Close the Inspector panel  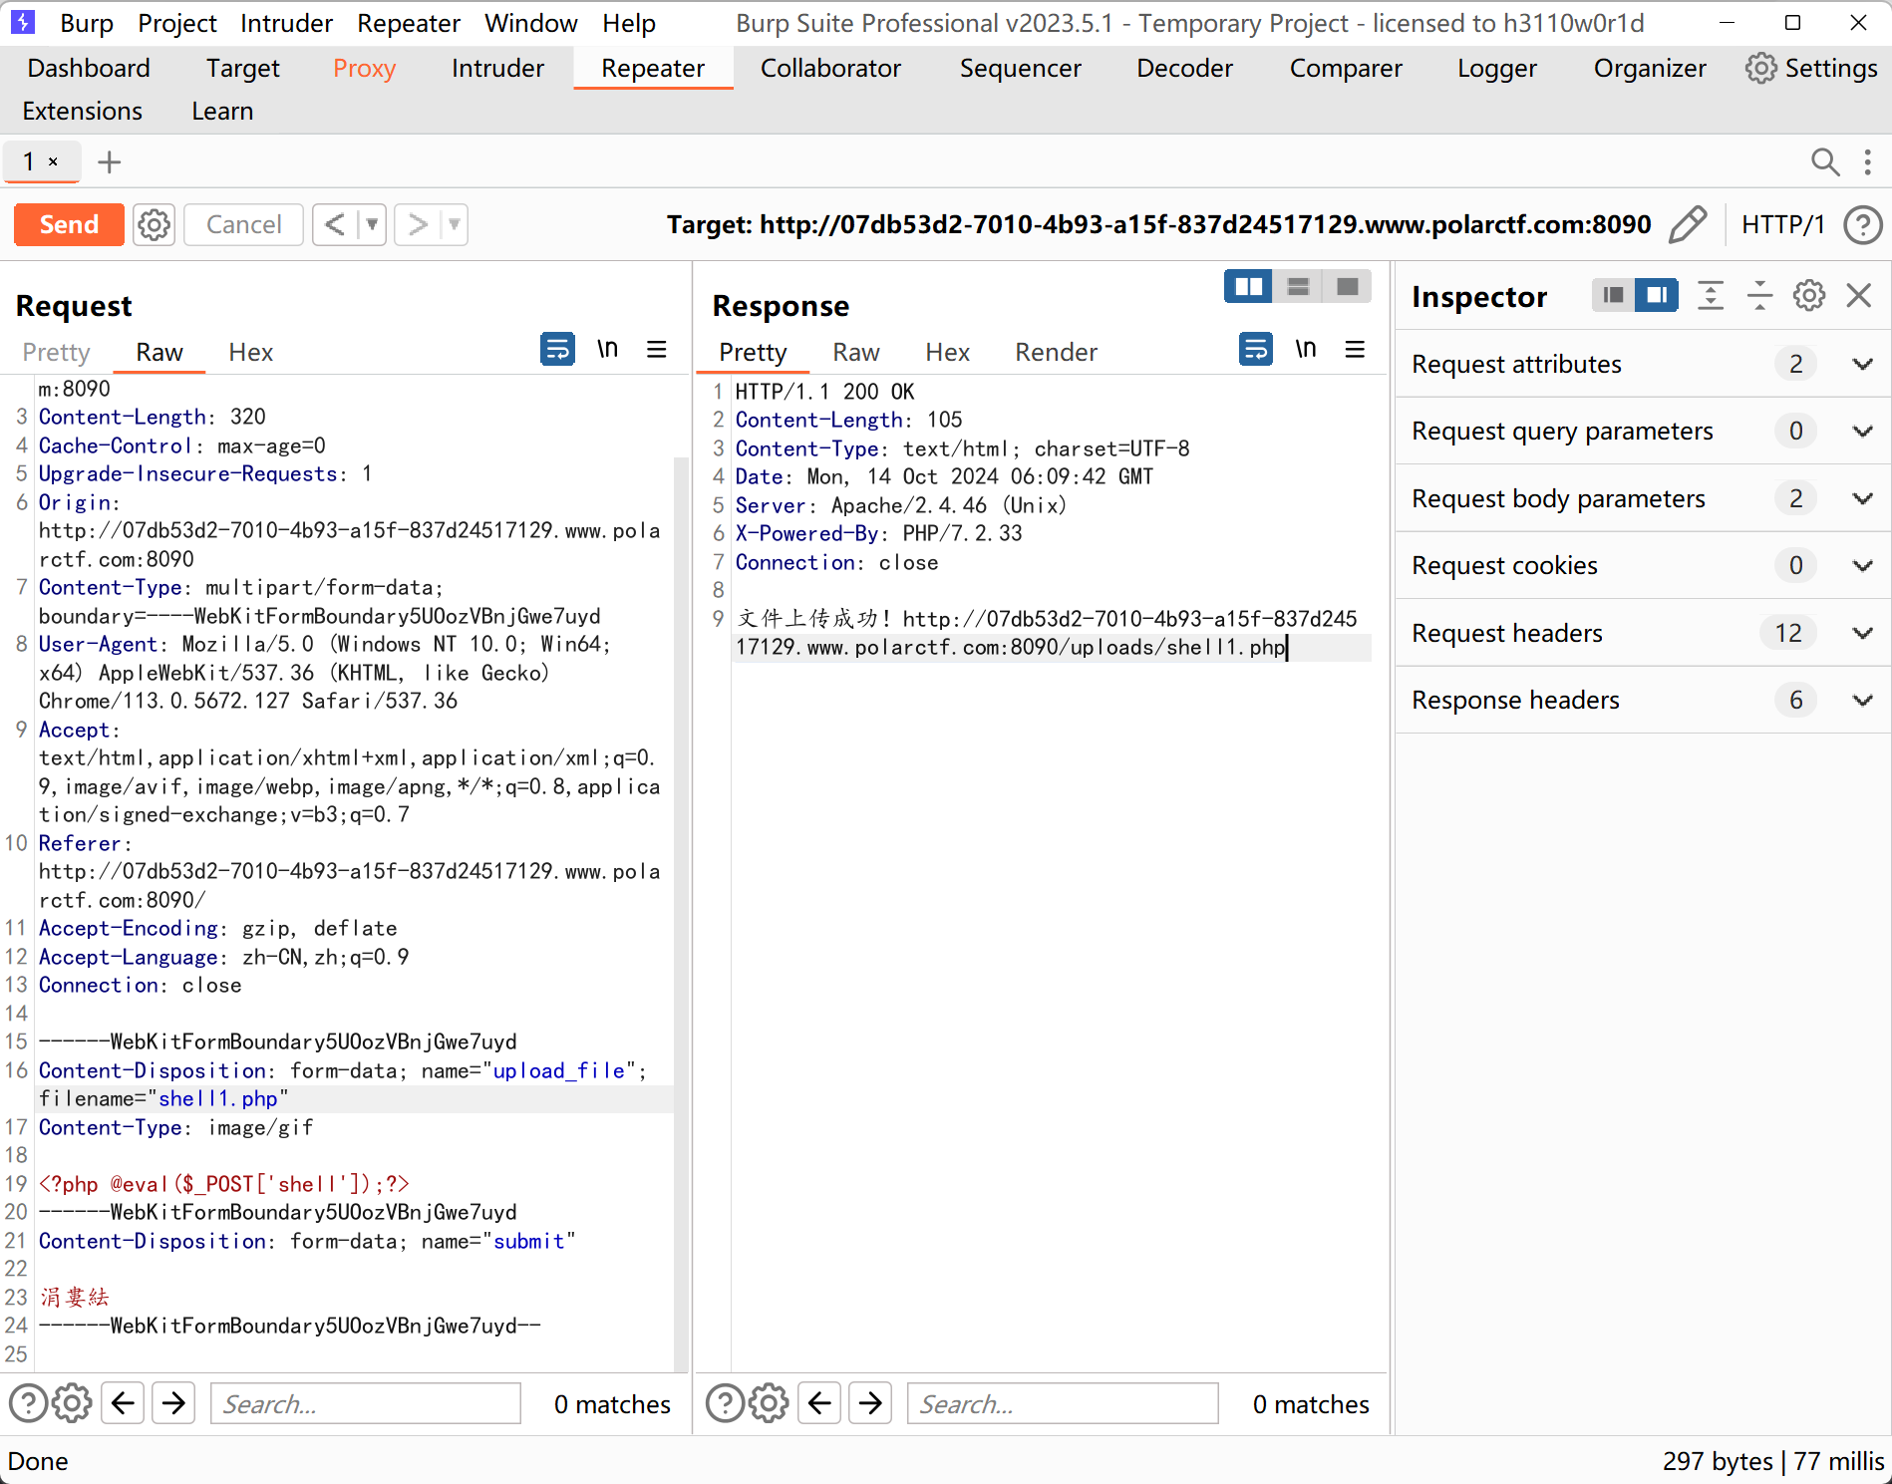1858,295
